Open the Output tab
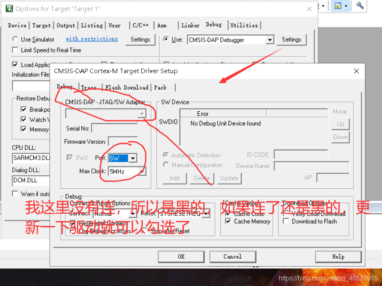This screenshot has width=382, height=286. (66, 25)
